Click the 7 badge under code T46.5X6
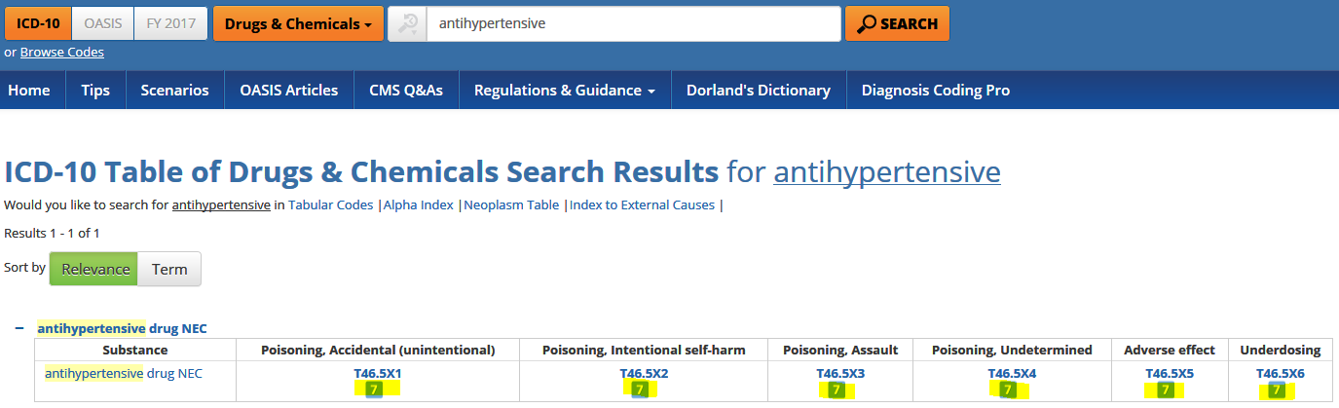 pyautogui.click(x=1276, y=390)
